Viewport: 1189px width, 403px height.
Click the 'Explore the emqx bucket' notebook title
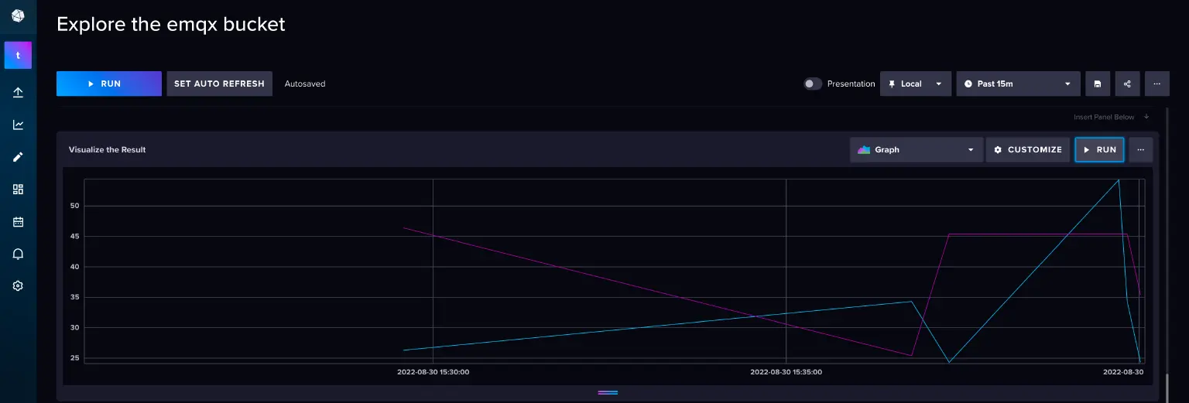click(171, 24)
